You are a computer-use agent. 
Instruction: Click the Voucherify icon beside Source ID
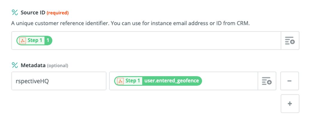15,13
